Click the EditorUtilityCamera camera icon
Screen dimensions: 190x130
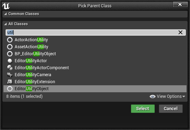(x=10, y=75)
